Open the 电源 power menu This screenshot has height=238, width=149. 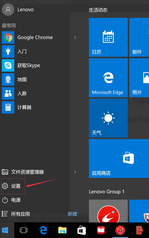tap(11, 200)
